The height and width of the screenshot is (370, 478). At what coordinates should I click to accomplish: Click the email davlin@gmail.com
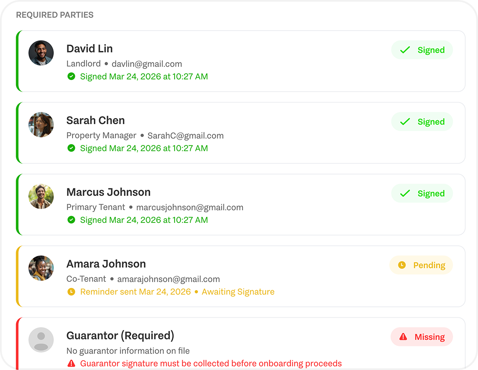(x=146, y=64)
